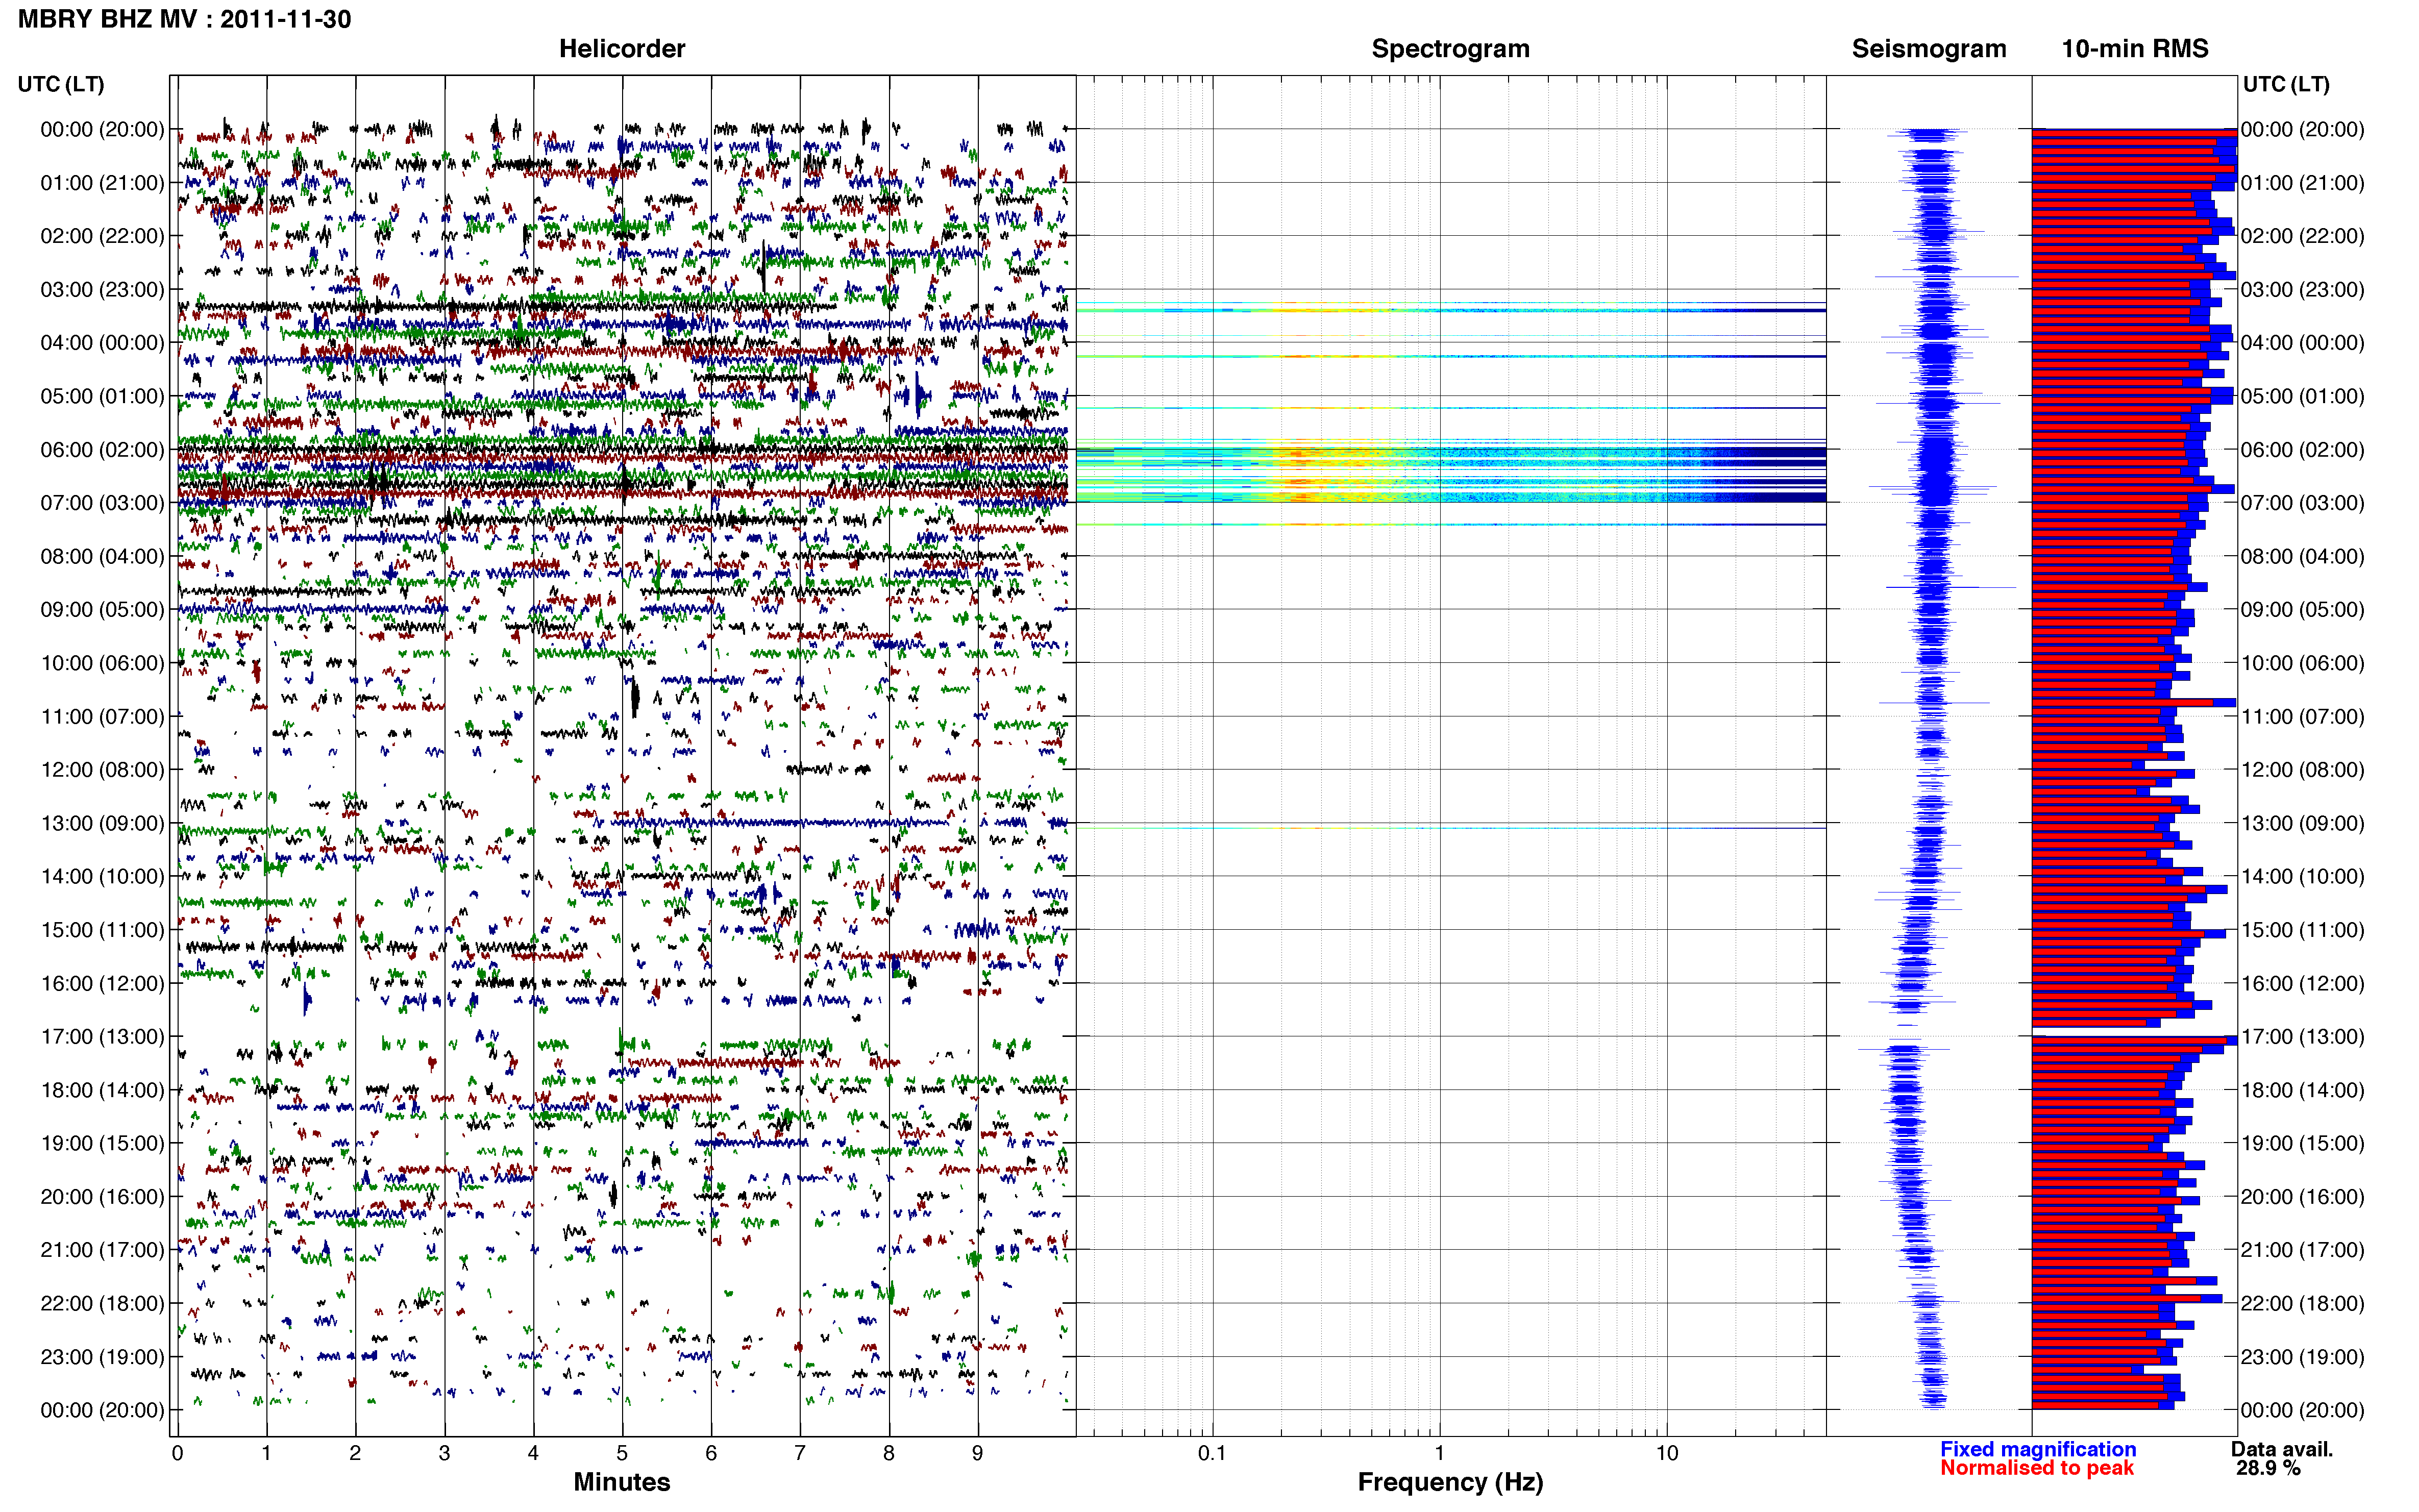Click the left '17:00 (13:00)' time label
Viewport: 2419px width, 1512px height.
pos(102,1036)
